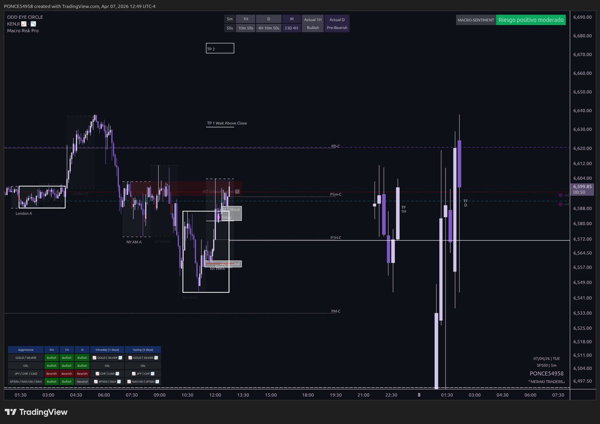Click chart-up icon before Swing GOLD | SILVER

click(x=130, y=358)
